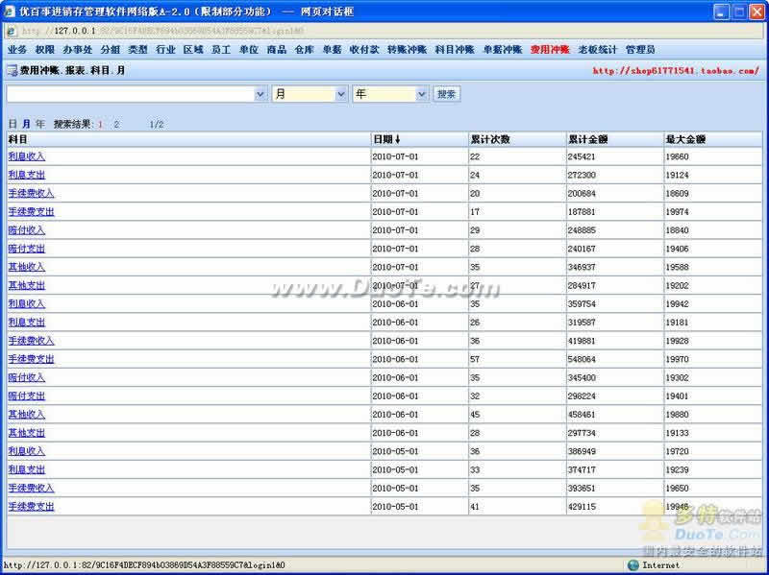
Task: Select the max amount cell 19974
Action: click(x=712, y=212)
